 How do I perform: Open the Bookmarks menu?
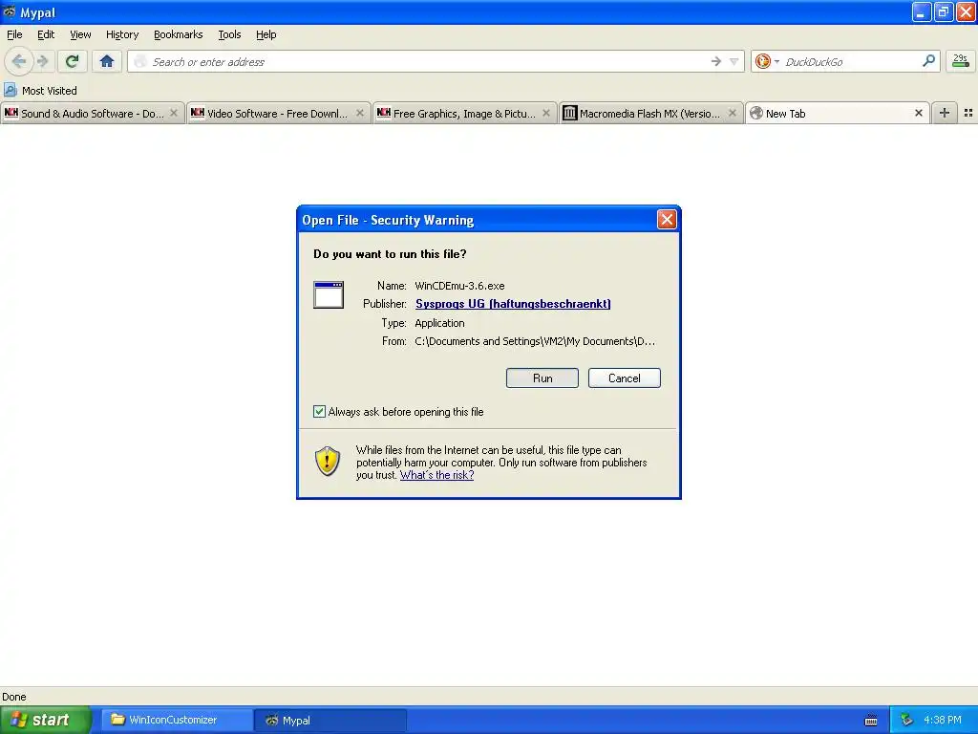[x=178, y=34]
